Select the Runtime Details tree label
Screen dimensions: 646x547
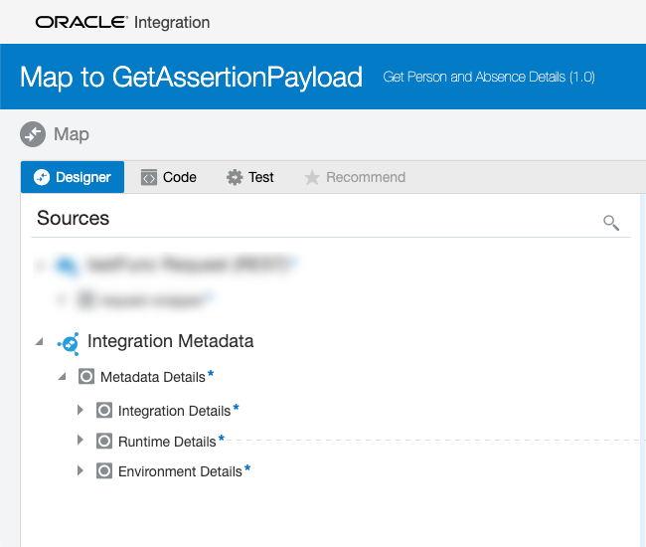[167, 442]
